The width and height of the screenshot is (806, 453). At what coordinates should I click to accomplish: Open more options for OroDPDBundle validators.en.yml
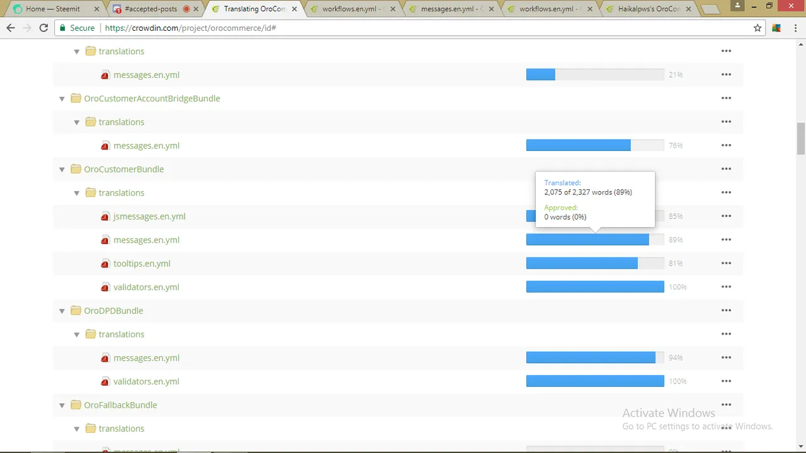click(x=726, y=381)
